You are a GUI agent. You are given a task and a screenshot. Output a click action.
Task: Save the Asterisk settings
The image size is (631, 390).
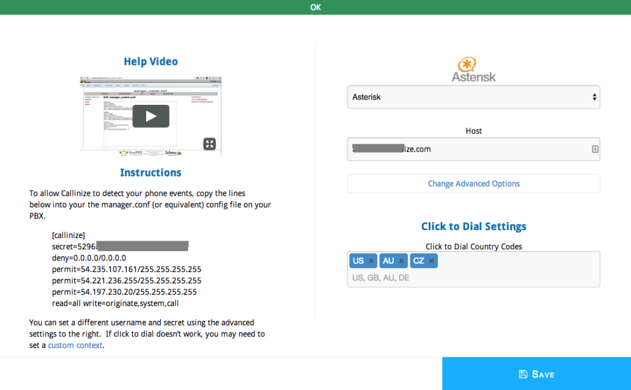point(536,373)
